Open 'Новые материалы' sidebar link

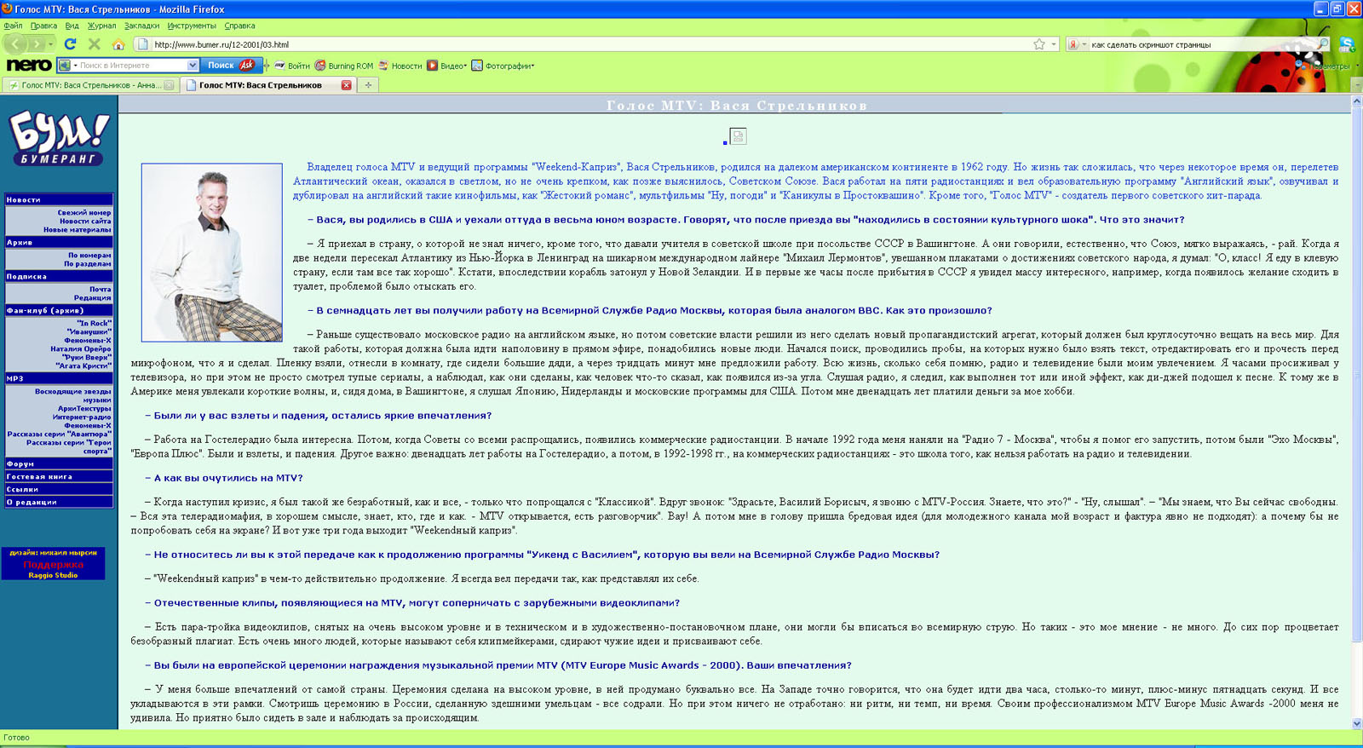tap(77, 230)
